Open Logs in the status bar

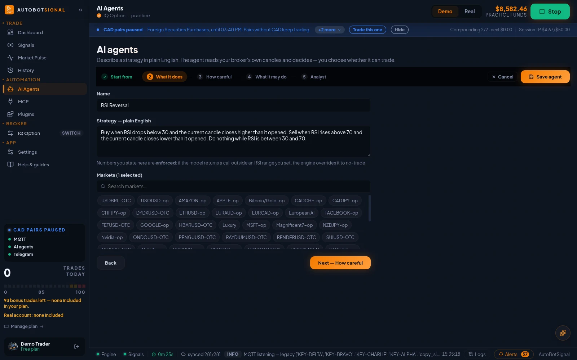[477, 354]
